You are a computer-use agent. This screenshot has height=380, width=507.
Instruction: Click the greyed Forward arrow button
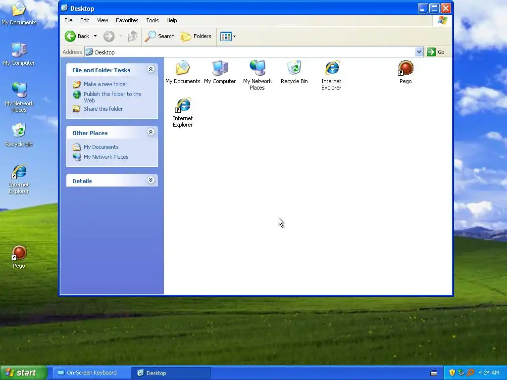click(109, 36)
